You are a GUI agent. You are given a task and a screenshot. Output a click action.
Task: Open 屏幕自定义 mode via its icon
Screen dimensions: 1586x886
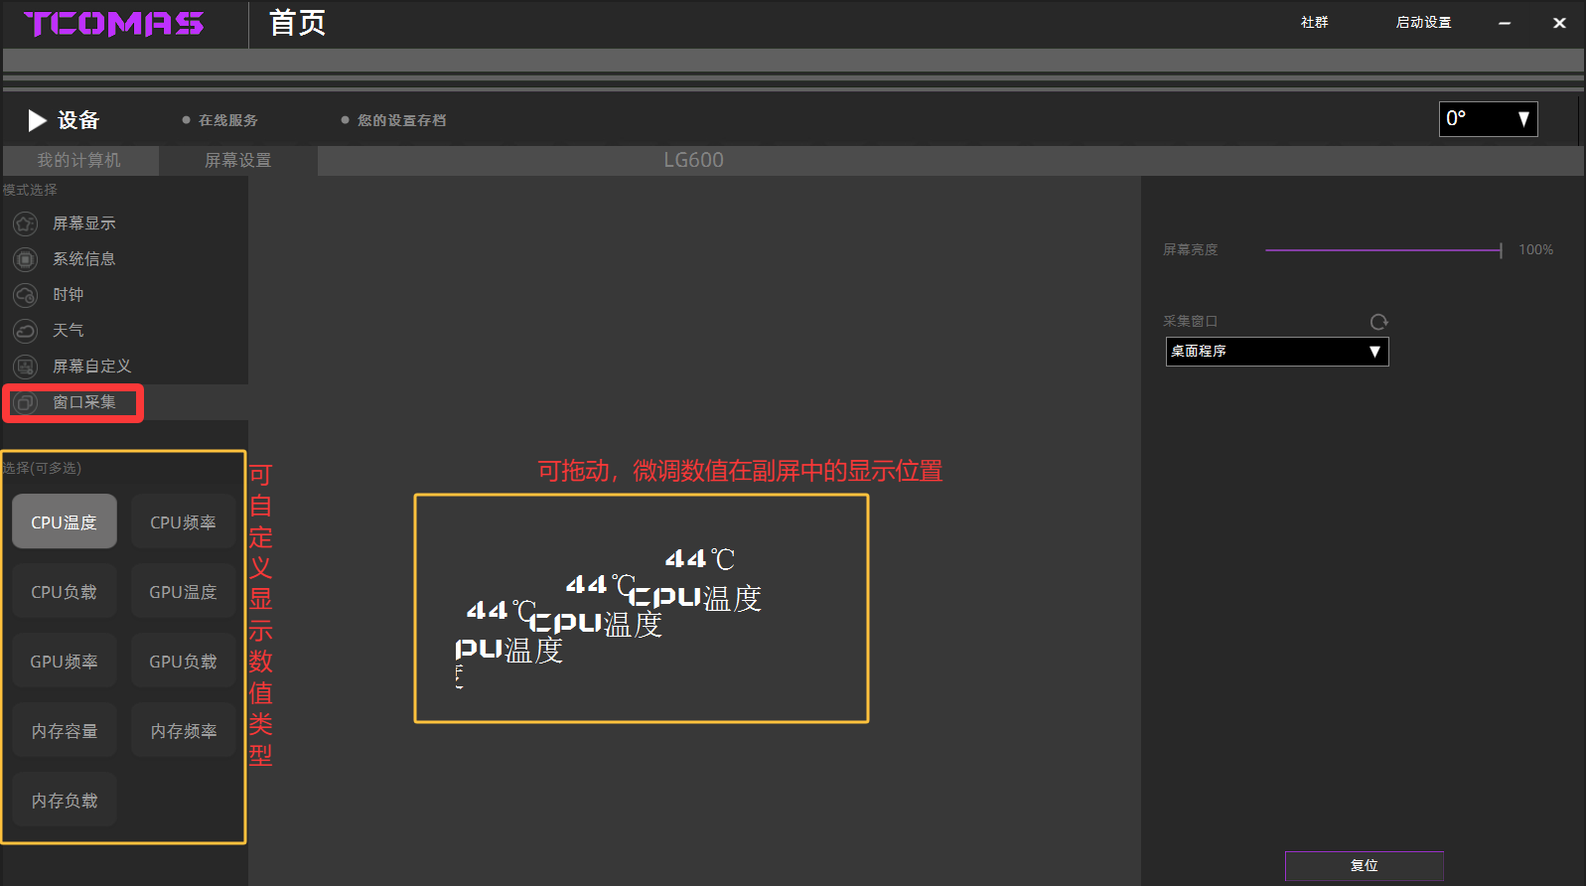(x=25, y=367)
